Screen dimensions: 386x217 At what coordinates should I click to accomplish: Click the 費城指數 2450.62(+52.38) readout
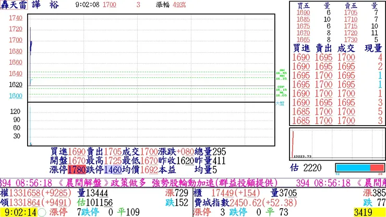click(x=246, y=202)
